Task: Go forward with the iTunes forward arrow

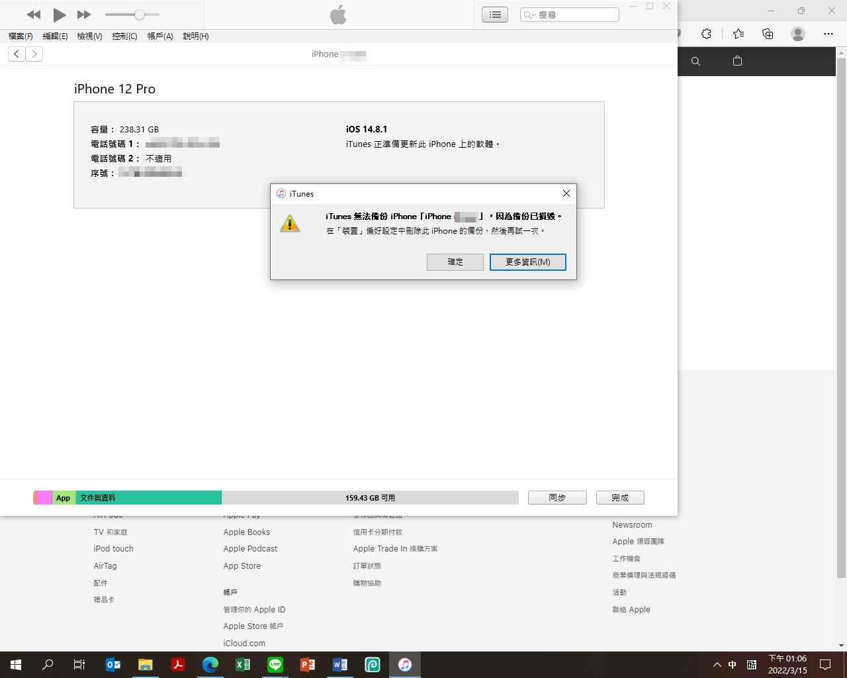Action: [x=34, y=54]
